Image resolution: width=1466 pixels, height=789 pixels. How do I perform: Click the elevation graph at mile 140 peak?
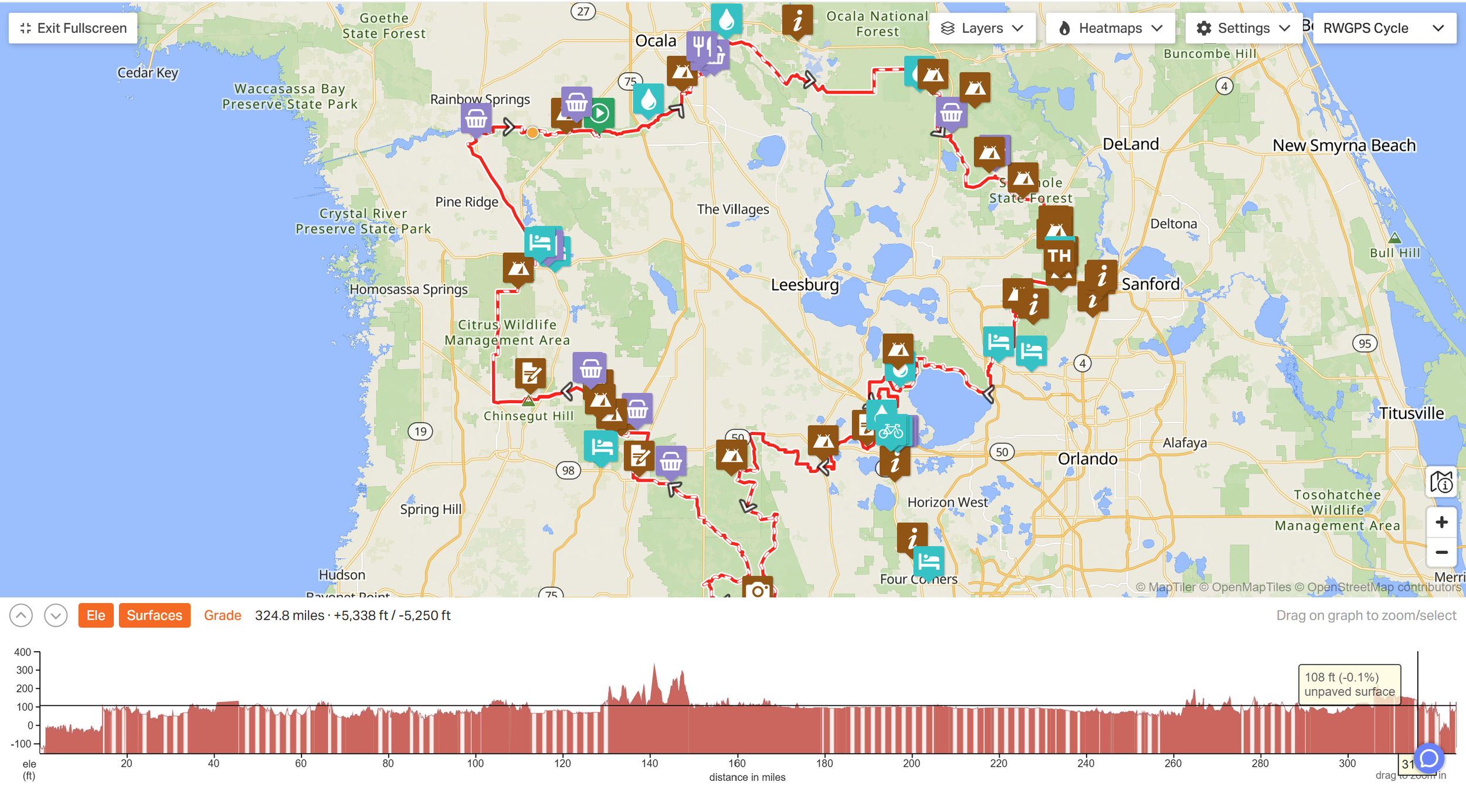point(654,674)
